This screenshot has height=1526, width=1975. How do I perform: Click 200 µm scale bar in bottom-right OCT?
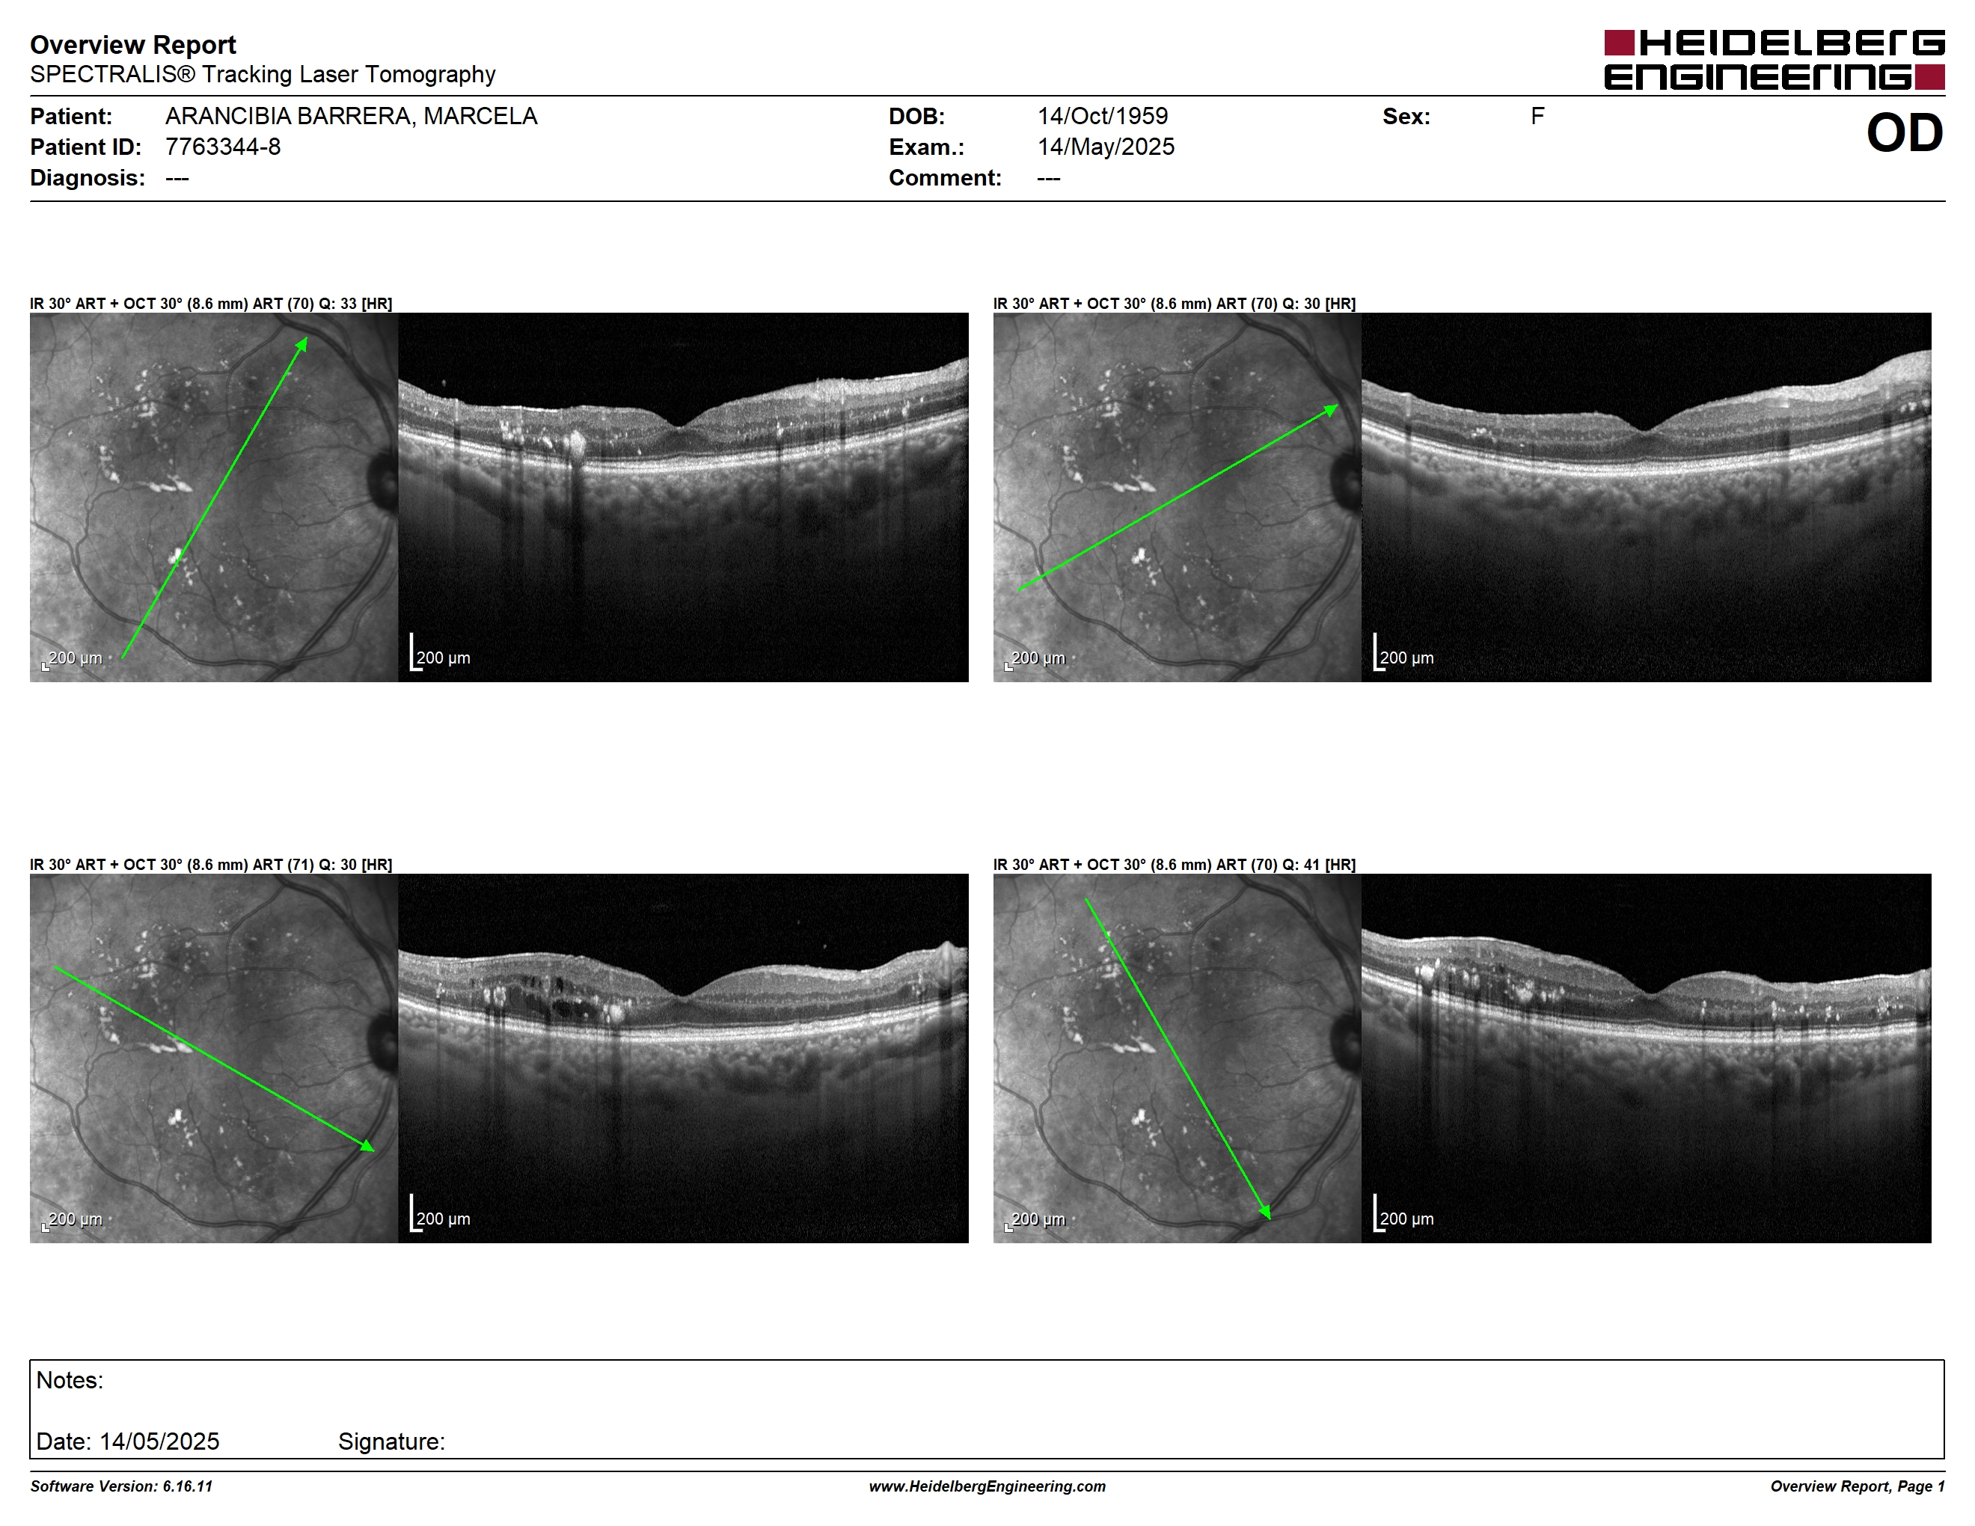tap(1403, 1213)
